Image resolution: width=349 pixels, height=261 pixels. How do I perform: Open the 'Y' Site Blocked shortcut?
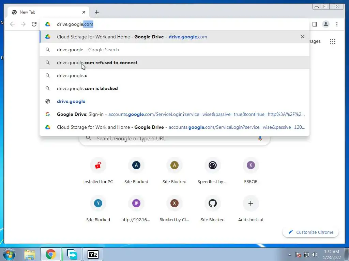[x=98, y=209]
